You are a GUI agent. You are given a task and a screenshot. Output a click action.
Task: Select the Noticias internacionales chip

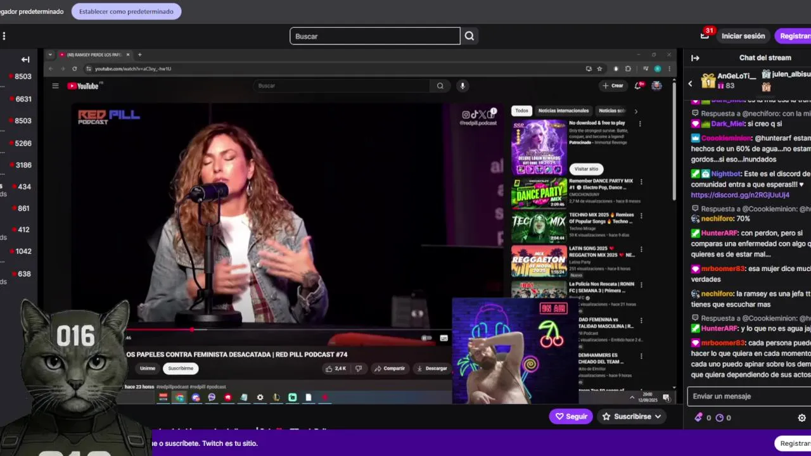[x=563, y=111]
